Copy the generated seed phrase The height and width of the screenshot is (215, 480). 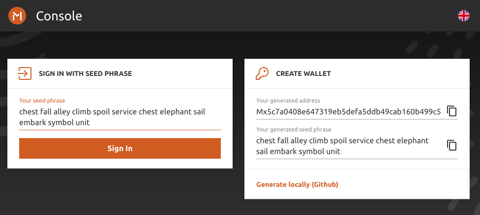(x=451, y=145)
